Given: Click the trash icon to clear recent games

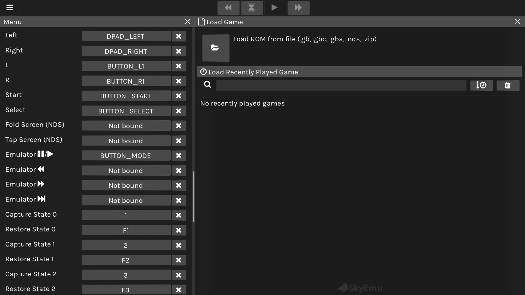Looking at the screenshot, I should pyautogui.click(x=508, y=85).
